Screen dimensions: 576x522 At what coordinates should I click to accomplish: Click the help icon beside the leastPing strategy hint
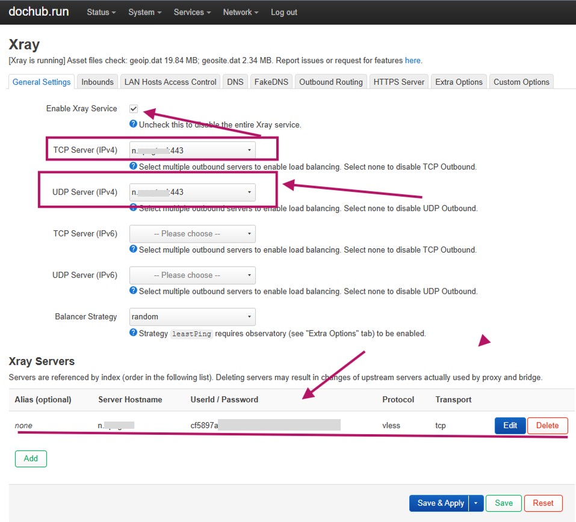click(134, 333)
